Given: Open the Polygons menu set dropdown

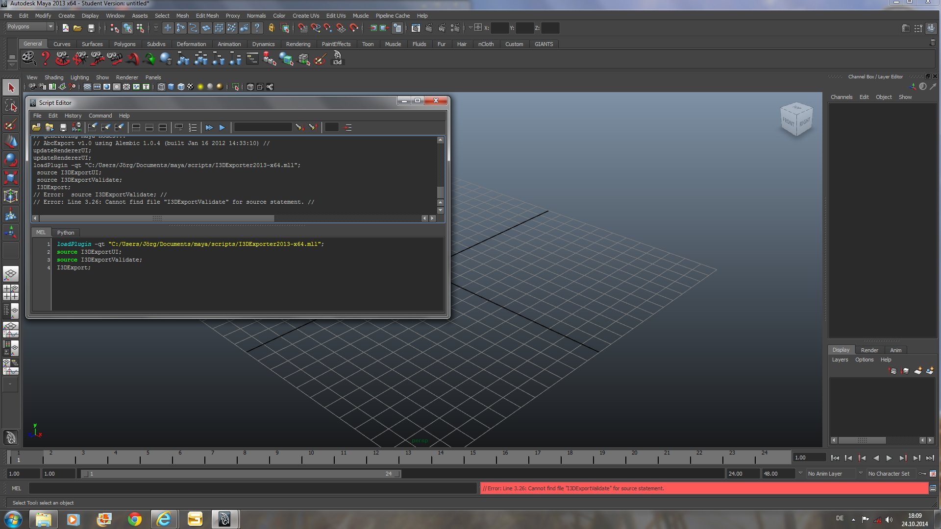Looking at the screenshot, I should coord(30,26).
